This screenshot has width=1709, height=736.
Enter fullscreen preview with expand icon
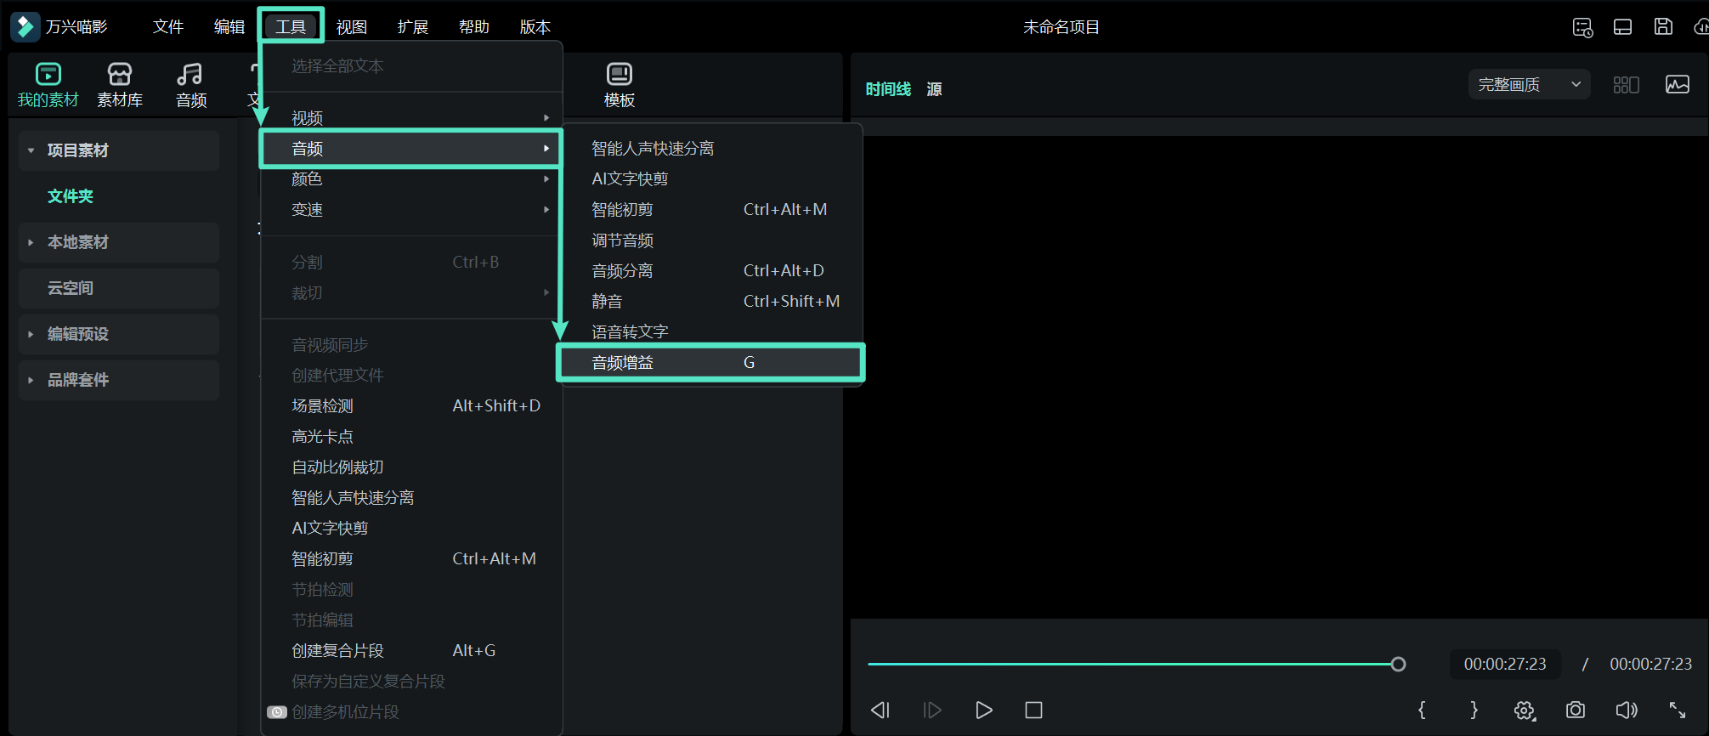pos(1678,710)
